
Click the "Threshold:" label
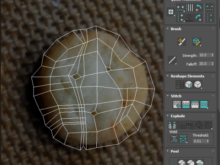point(201,135)
